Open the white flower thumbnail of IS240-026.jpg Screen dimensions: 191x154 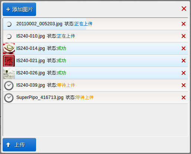click(9, 73)
